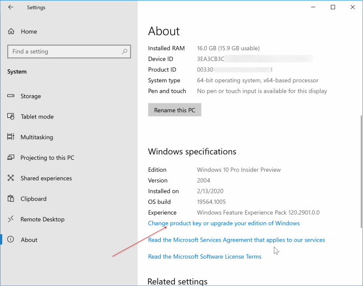The image size is (363, 286).
Task: Open Shared experiences settings
Action: (x=46, y=178)
